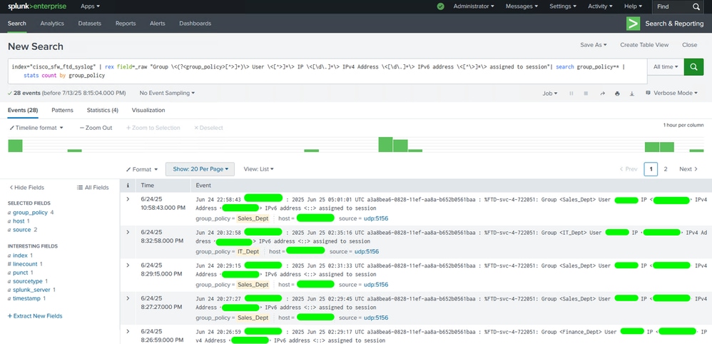
Task: Click the tallest timeline bar
Action: [385, 144]
